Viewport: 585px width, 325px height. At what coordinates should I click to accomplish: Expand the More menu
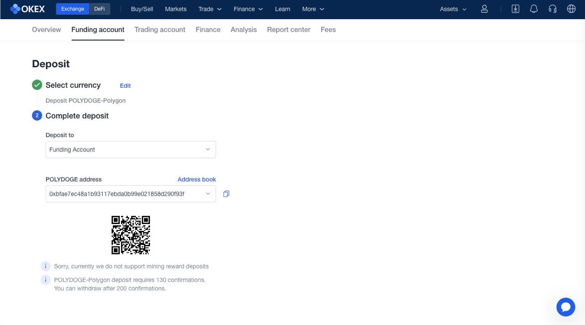pyautogui.click(x=313, y=9)
